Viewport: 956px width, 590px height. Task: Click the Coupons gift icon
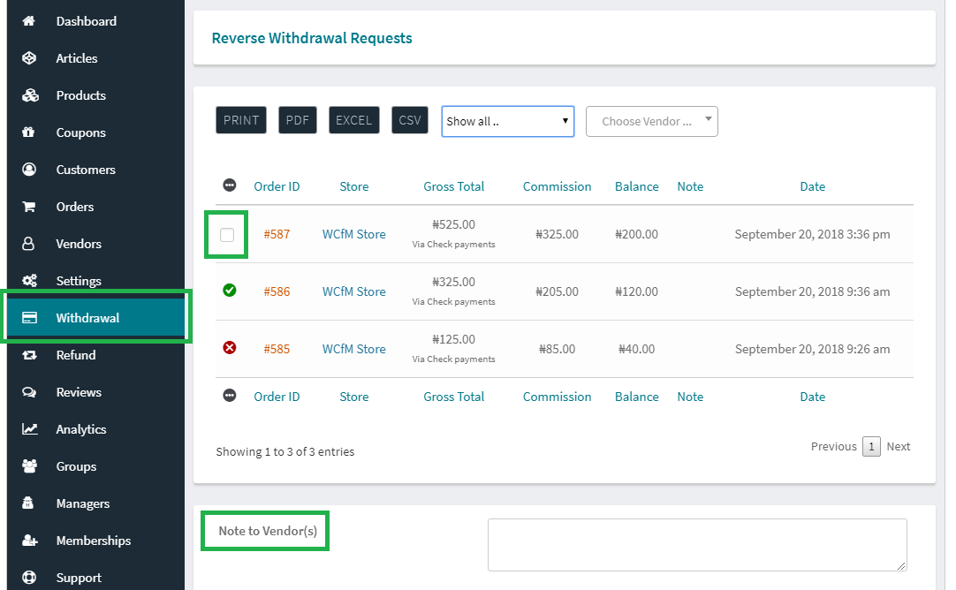pos(29,132)
